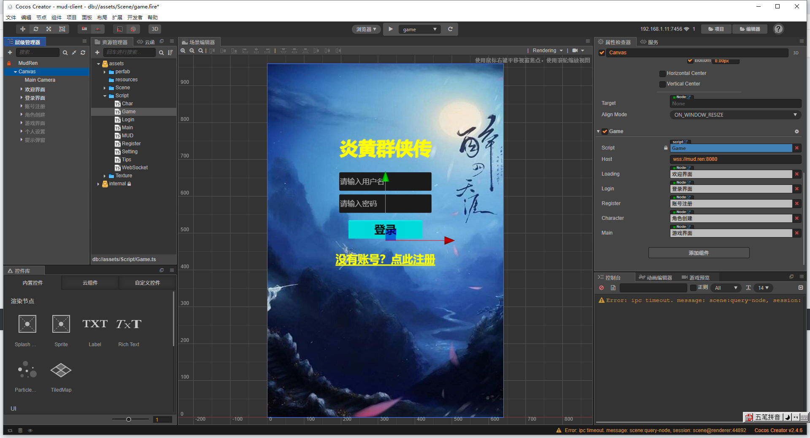Expand the Texture folder
Image resolution: width=810 pixels, height=438 pixels.
coord(105,176)
